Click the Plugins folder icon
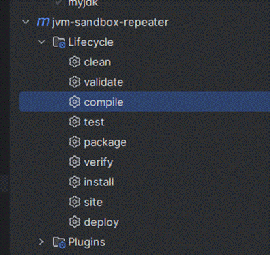The height and width of the screenshot is (255, 270). pos(59,242)
